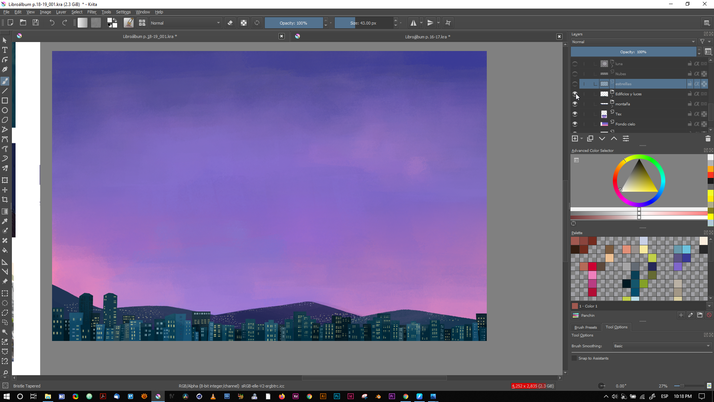Select the Rectangle tool
The image size is (714, 402).
click(x=5, y=100)
